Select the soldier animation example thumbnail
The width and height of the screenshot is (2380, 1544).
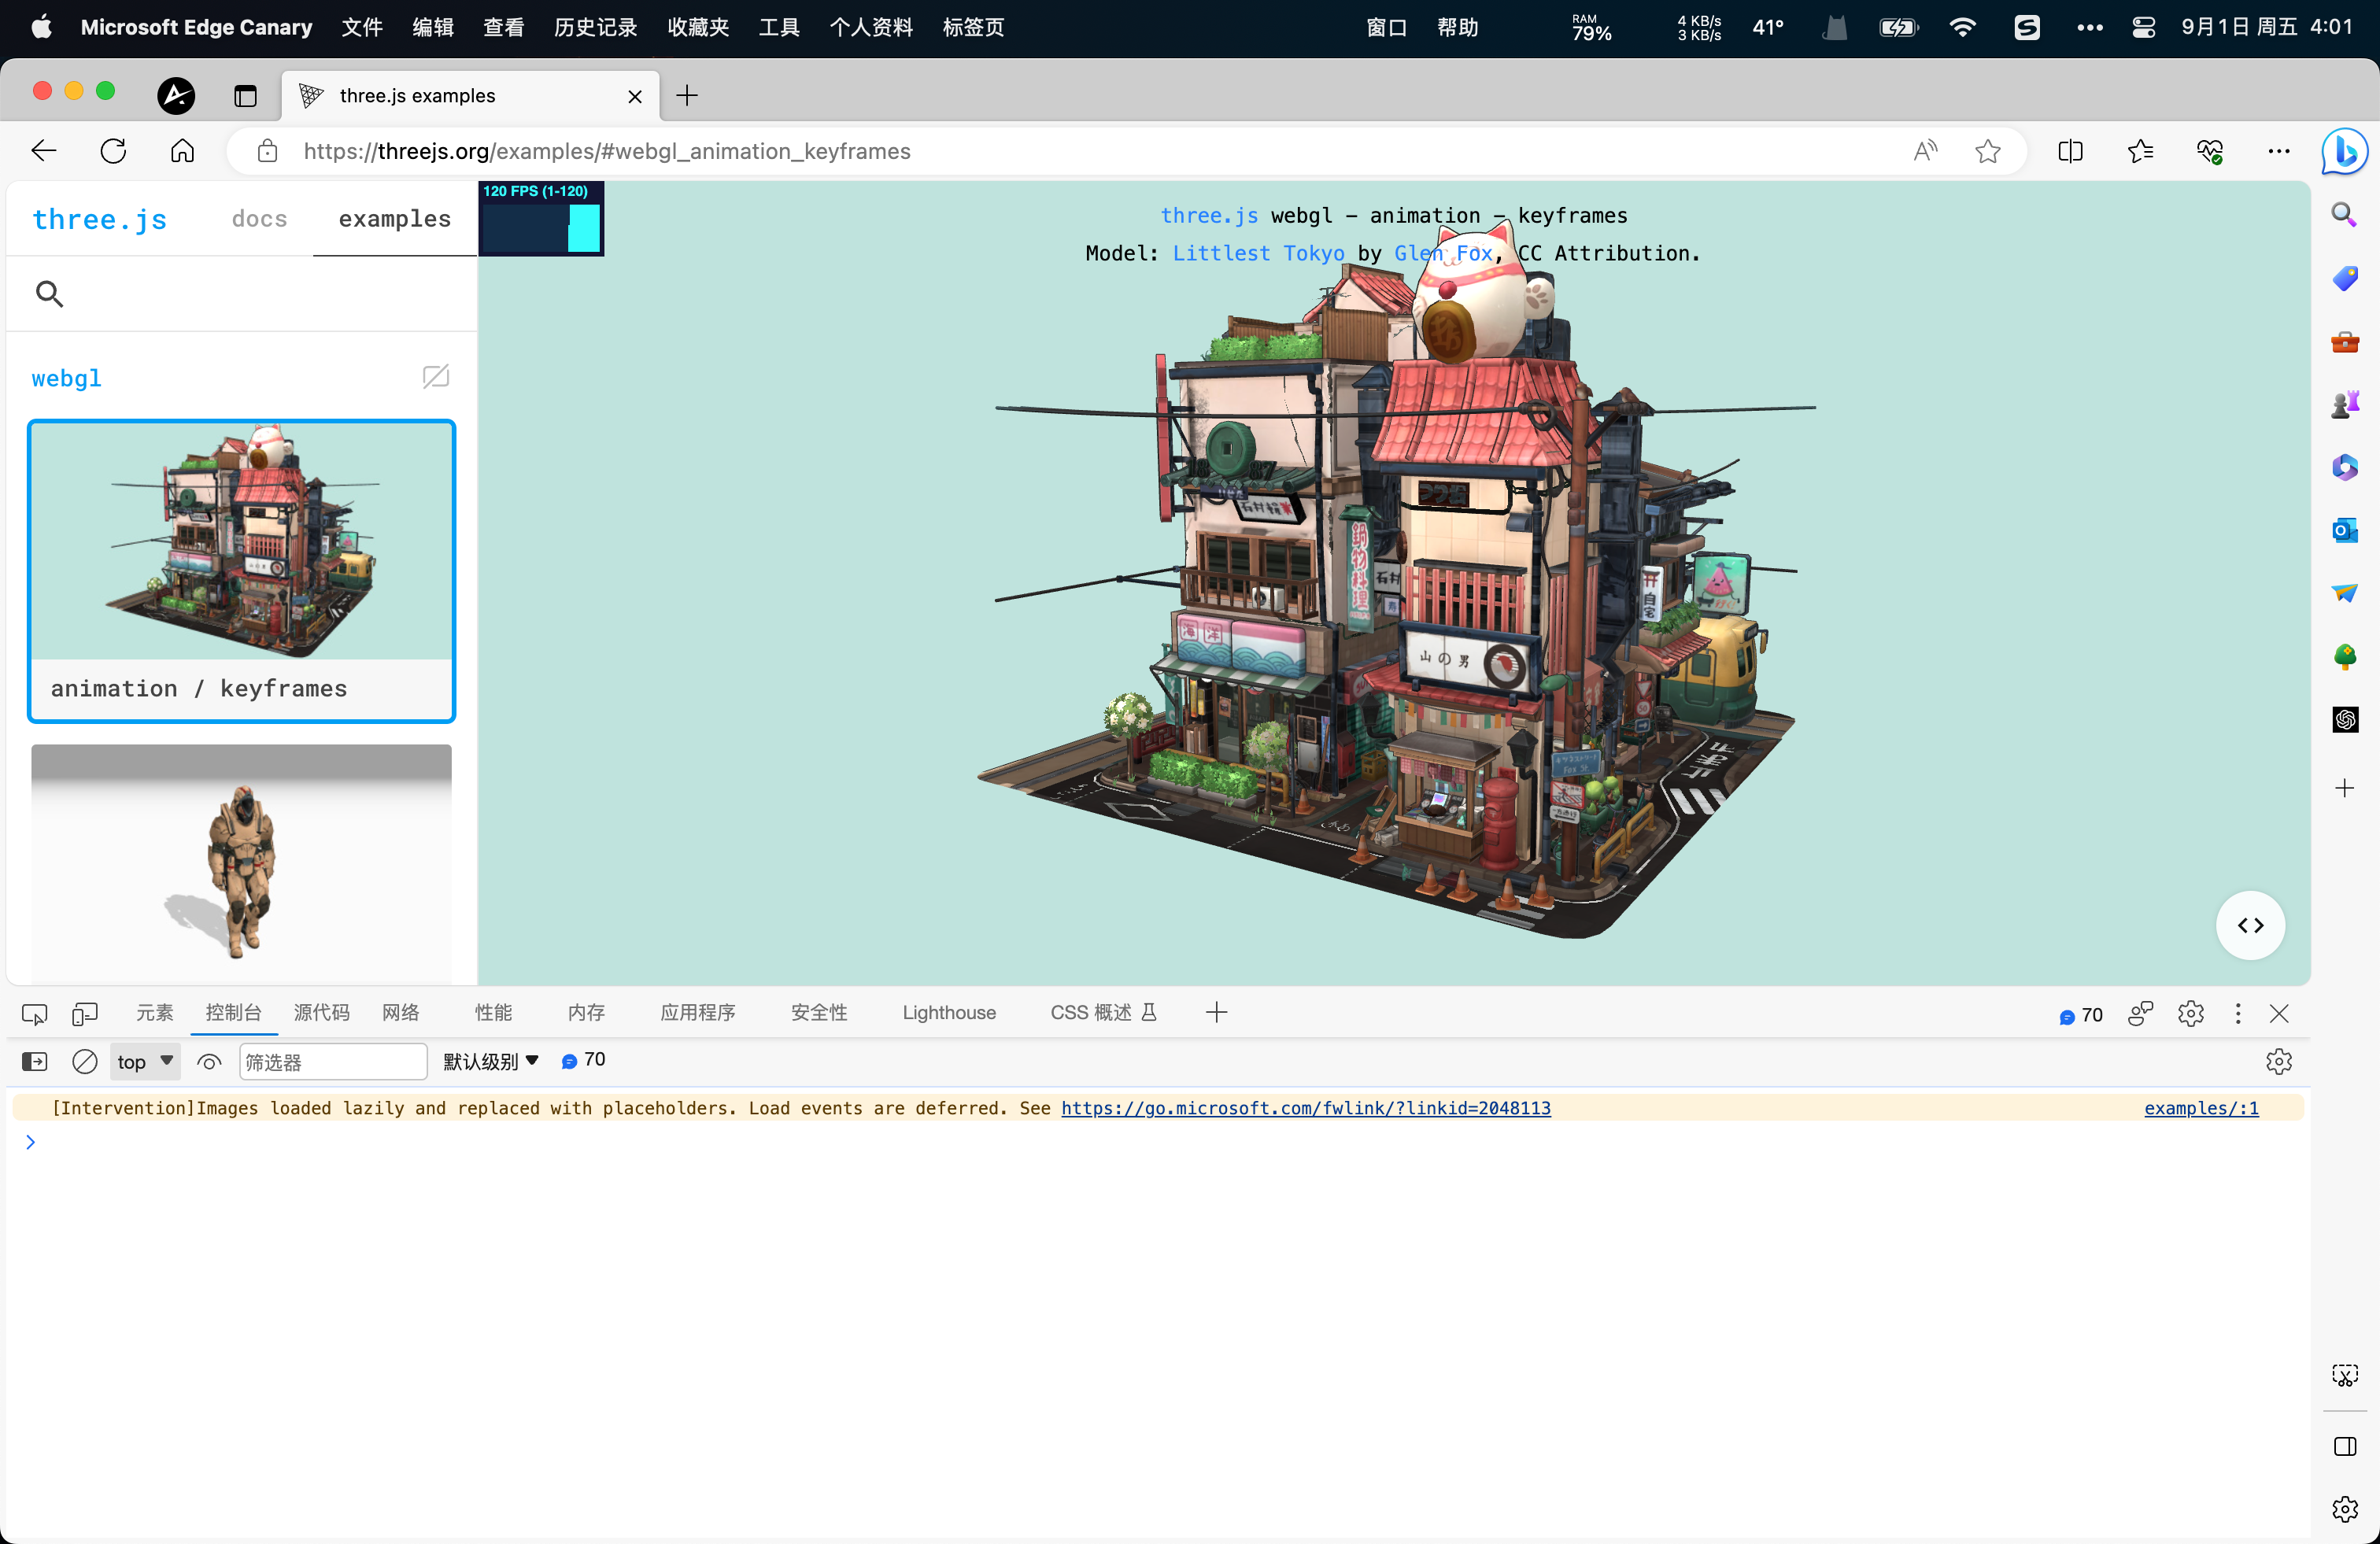[x=241, y=864]
